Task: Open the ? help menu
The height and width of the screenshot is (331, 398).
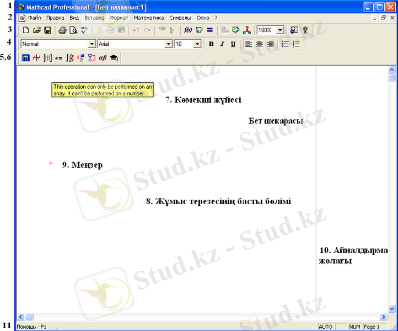Action: pyautogui.click(x=216, y=18)
